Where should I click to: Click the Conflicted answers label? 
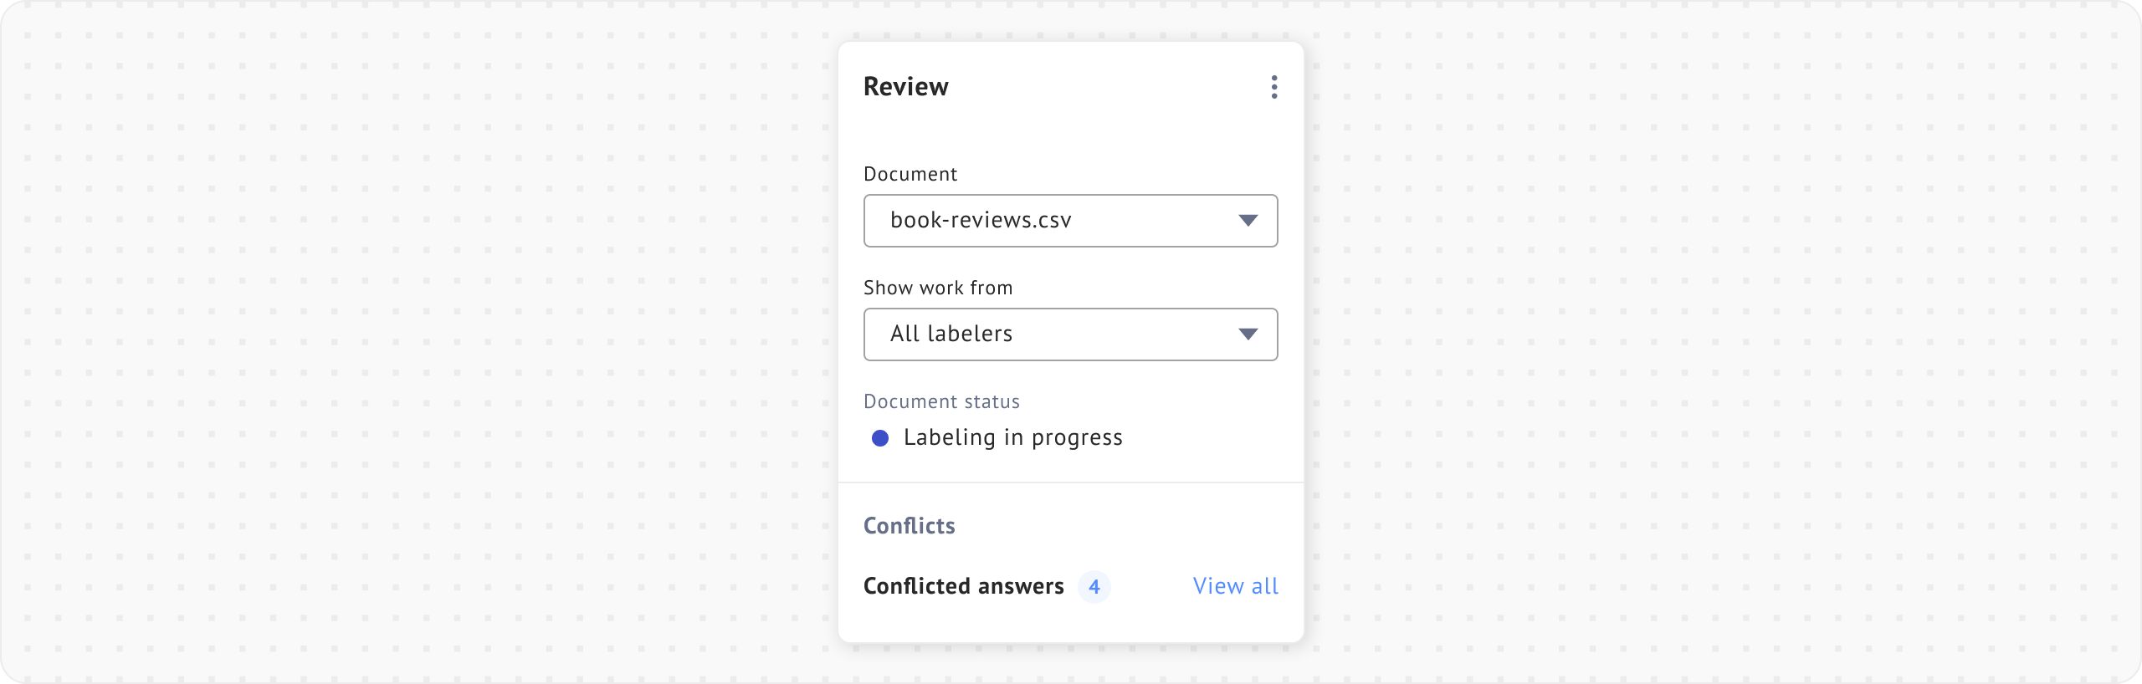coord(964,586)
